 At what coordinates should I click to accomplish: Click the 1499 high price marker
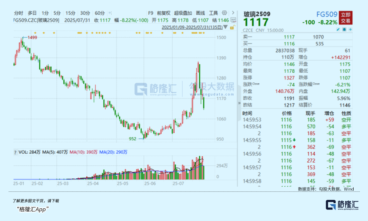(x=32, y=38)
